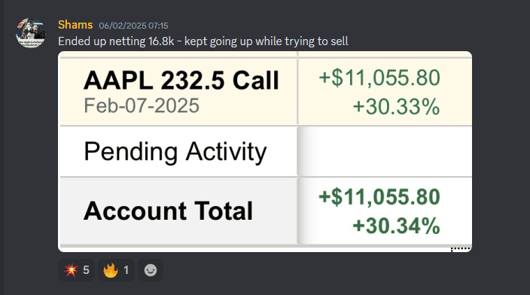Click the reaction count 5
This screenshot has height=295, width=530.
pyautogui.click(x=86, y=270)
